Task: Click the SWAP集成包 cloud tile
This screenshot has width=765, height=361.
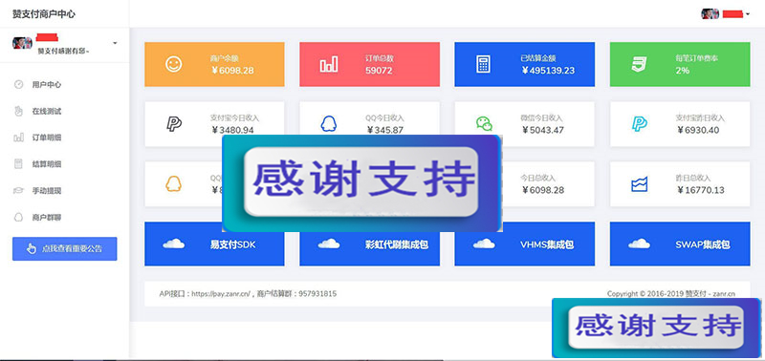Action: pos(680,244)
